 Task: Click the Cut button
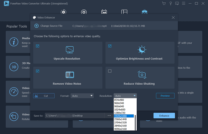[44, 96]
